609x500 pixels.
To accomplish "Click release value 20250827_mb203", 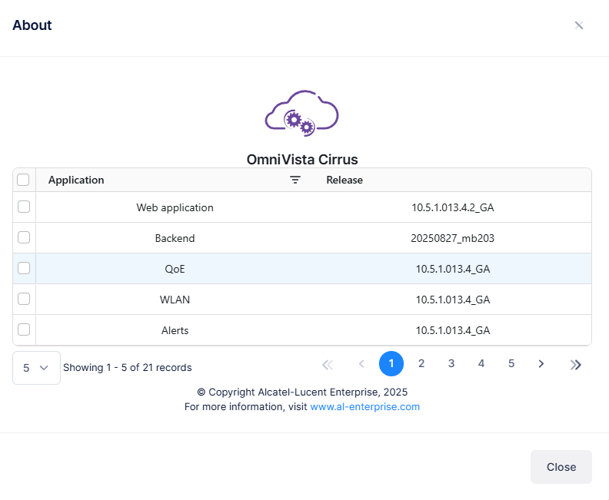I will 453,238.
